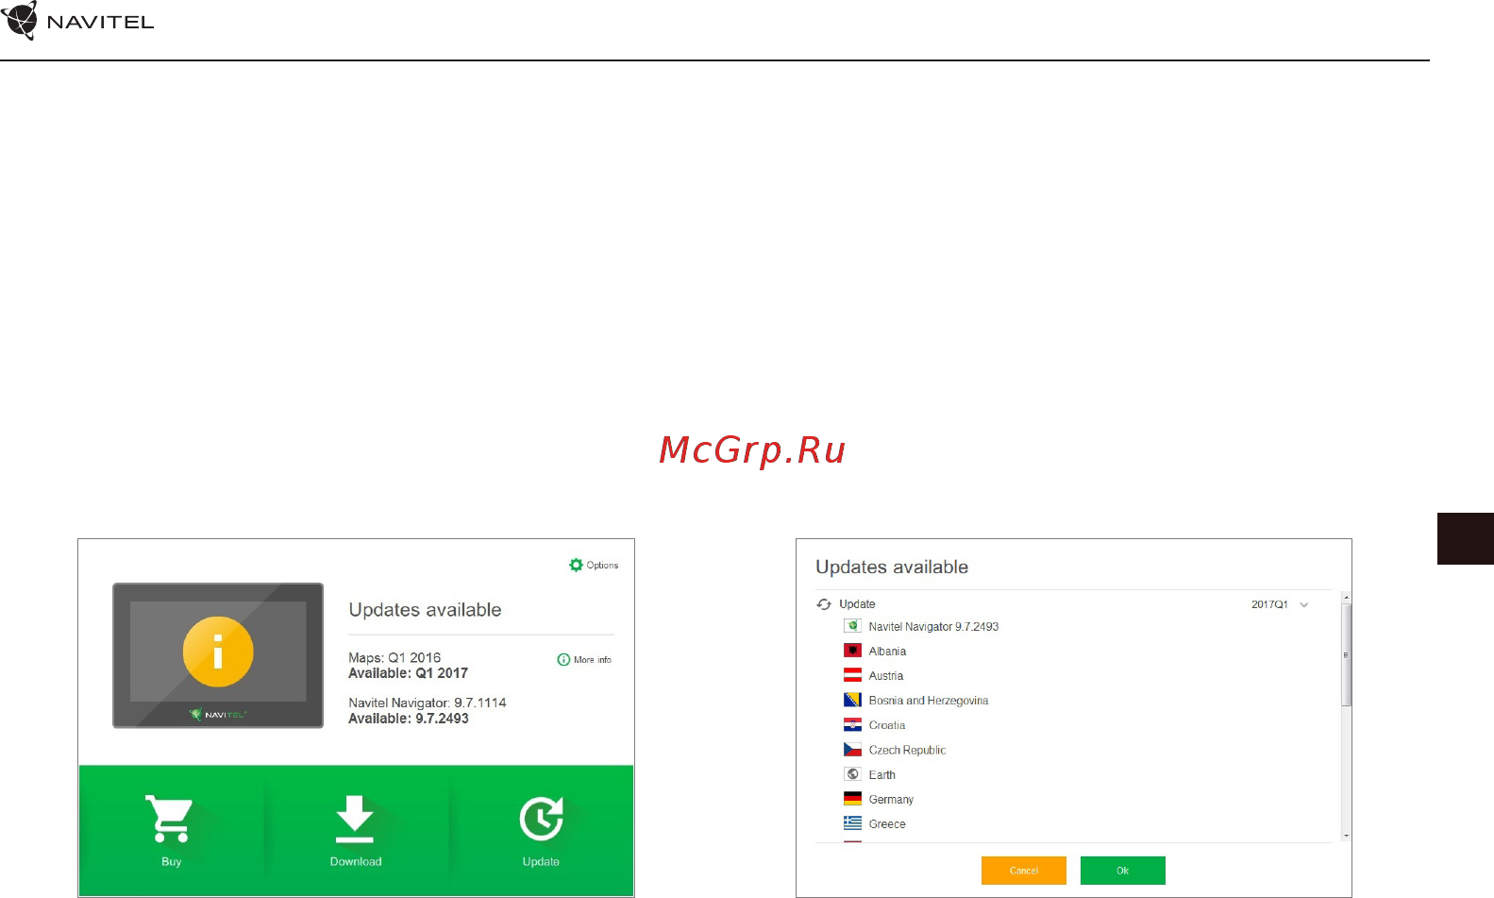
Task: Open the 2017Q1 version dropdown
Action: coord(1280,604)
